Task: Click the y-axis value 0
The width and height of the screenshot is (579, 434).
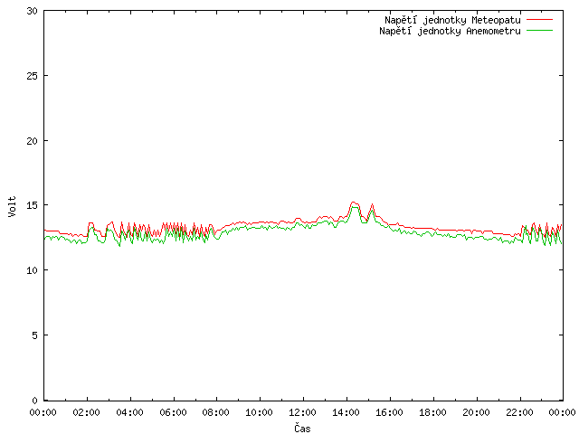Action: [35, 401]
